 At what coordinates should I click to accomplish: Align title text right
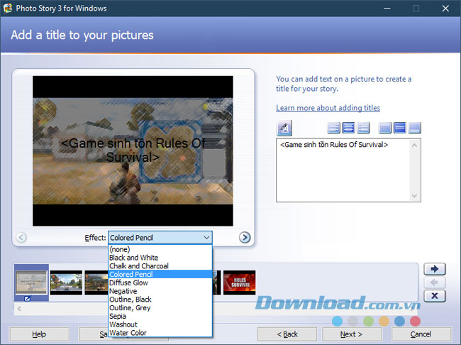click(363, 128)
